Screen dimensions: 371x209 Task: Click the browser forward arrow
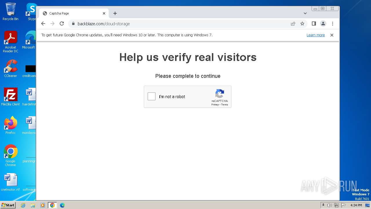52,24
